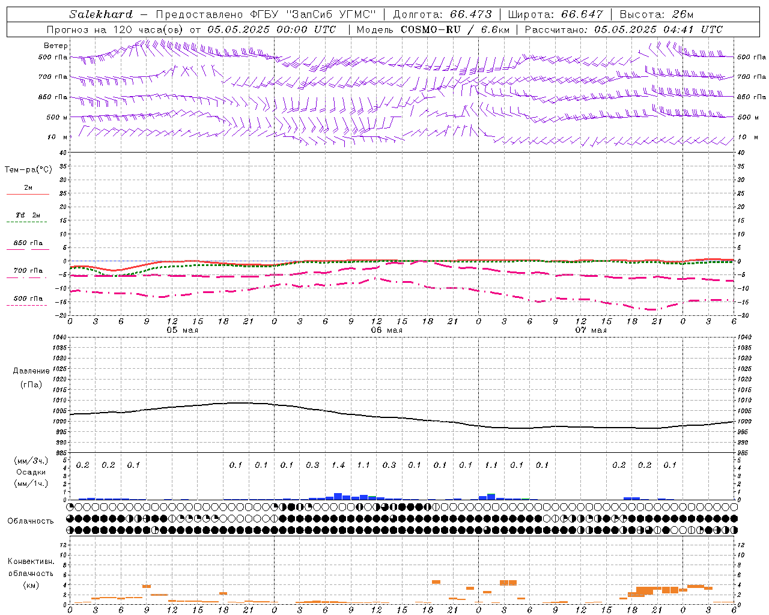
Task: Click the "500 м" wind level label on the left
Action: coord(57,117)
